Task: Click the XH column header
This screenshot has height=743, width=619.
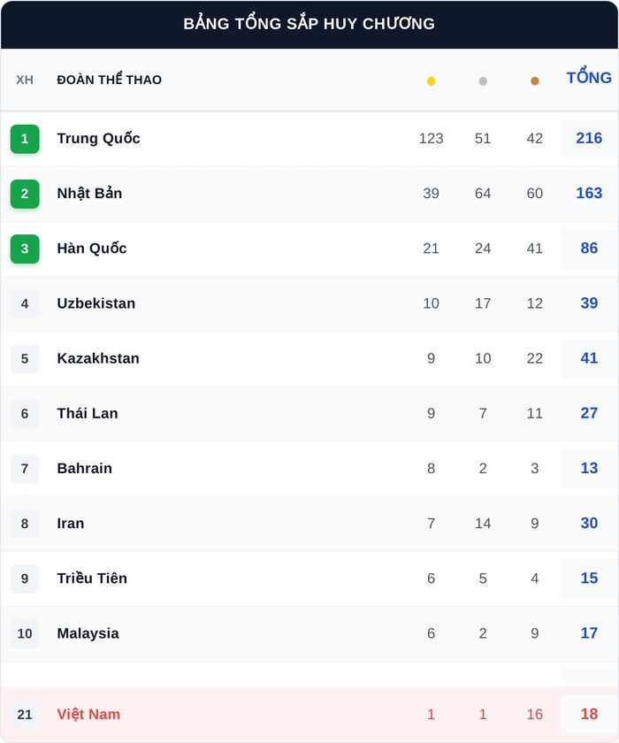Action: coord(25,80)
